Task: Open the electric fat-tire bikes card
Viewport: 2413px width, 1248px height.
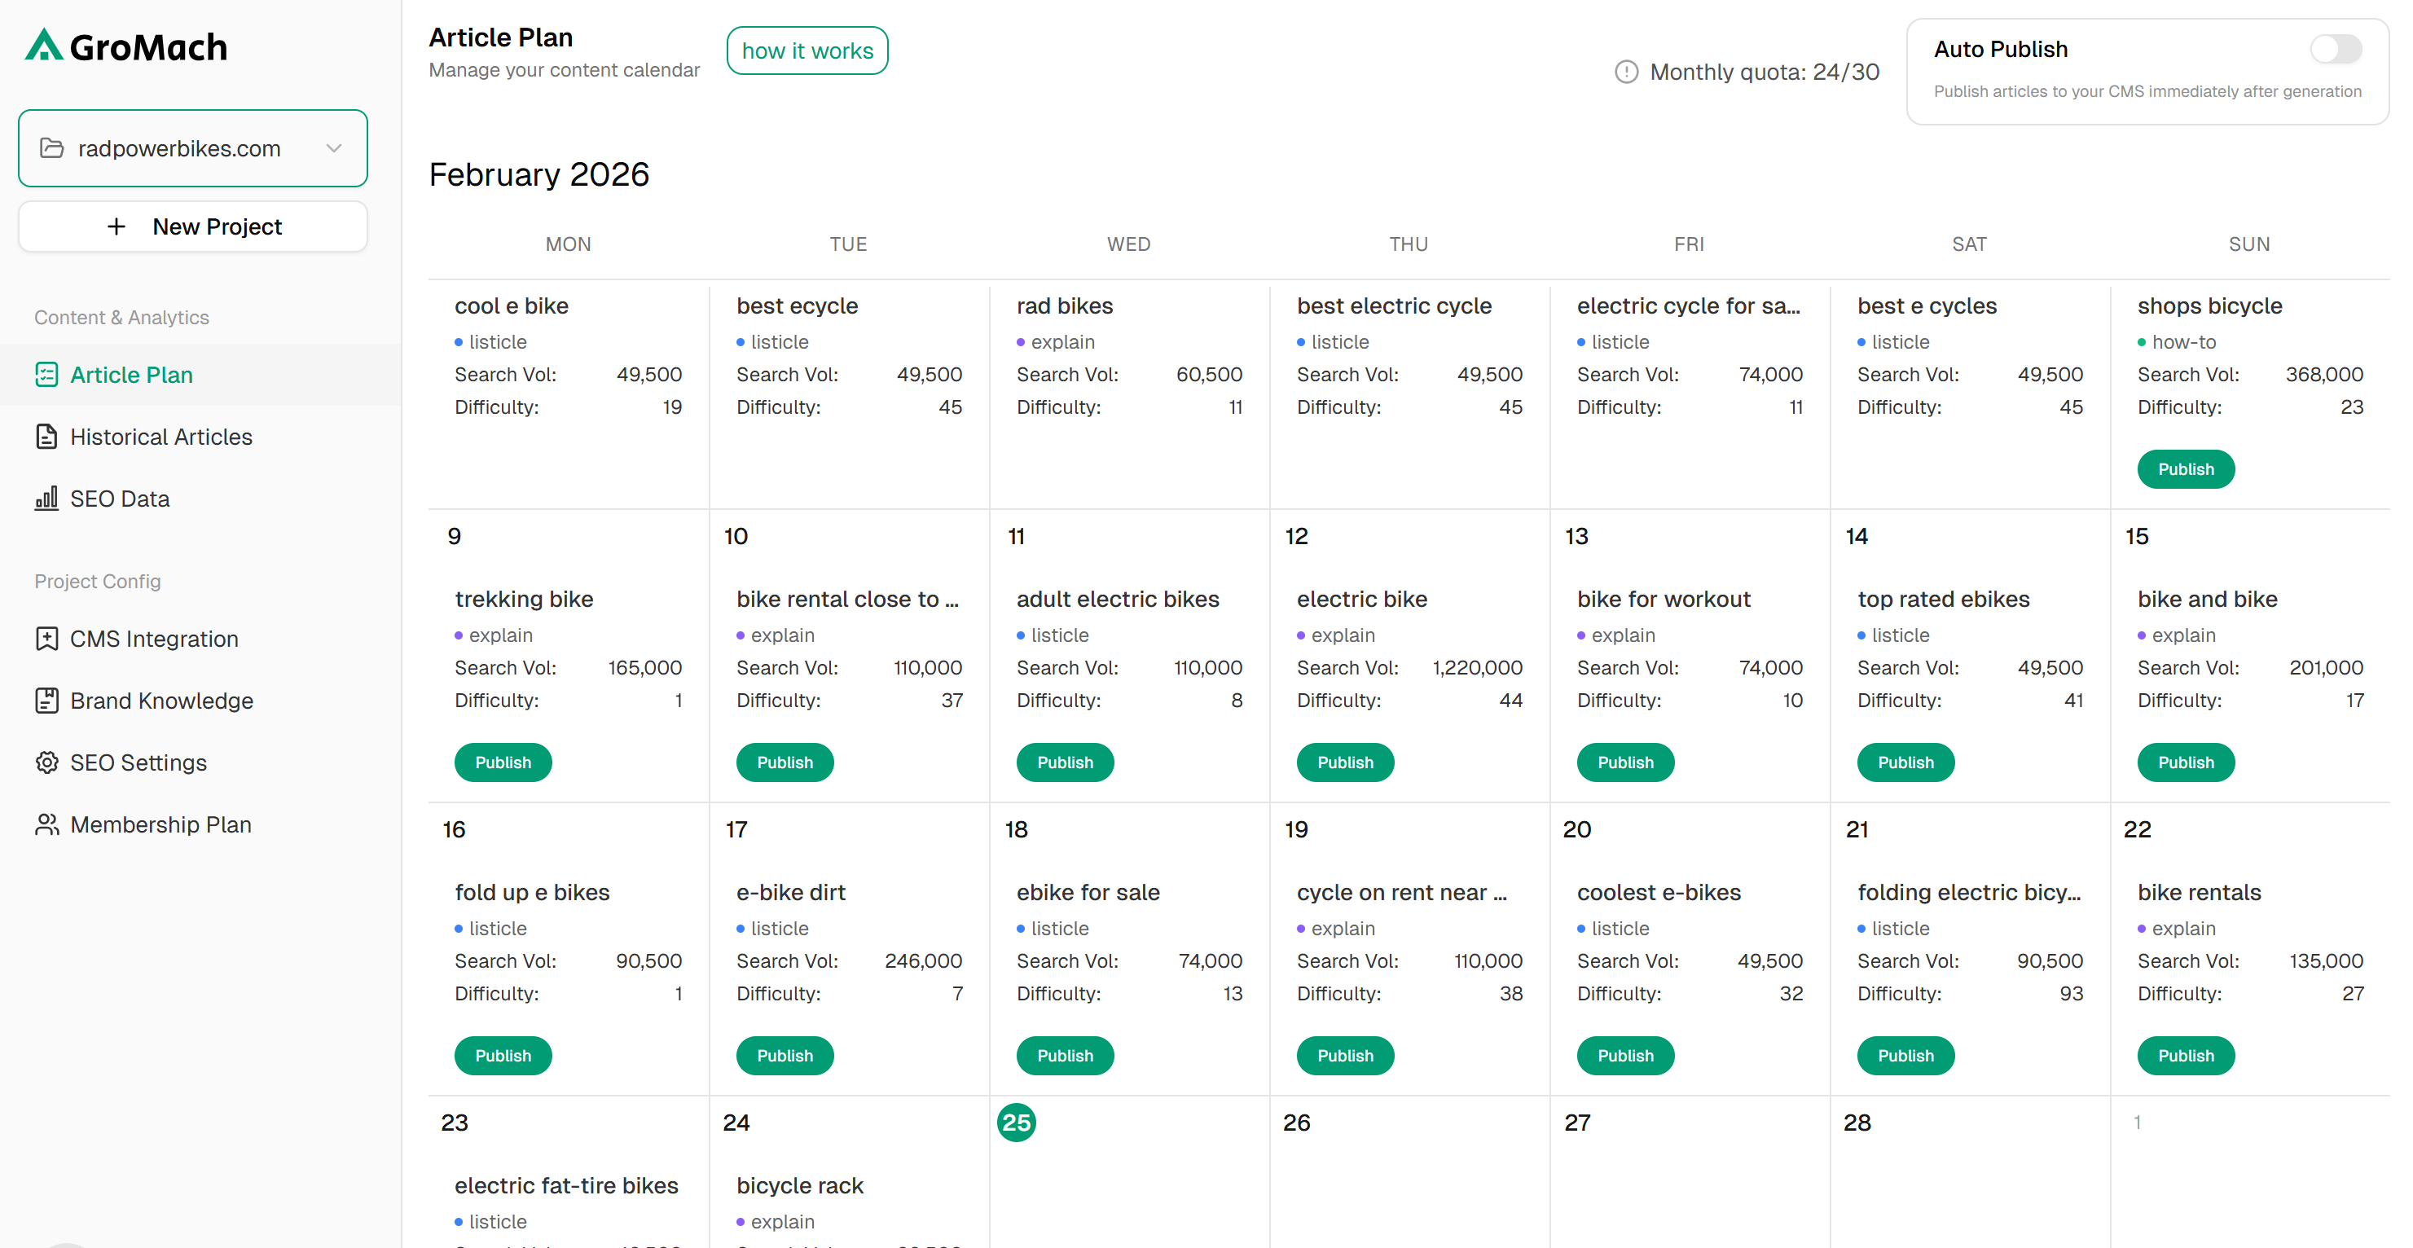Action: pyautogui.click(x=566, y=1185)
